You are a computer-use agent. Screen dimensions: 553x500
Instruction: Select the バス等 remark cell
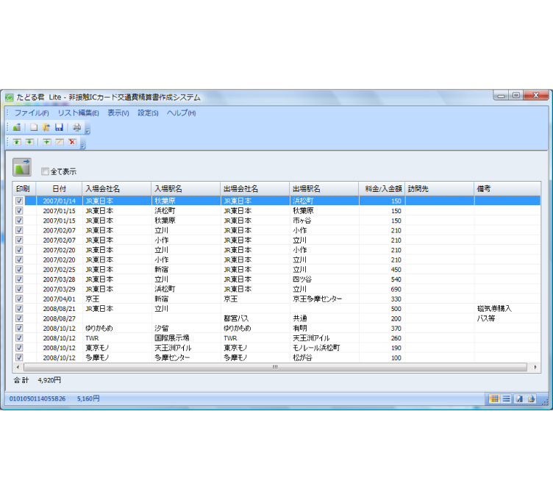(x=507, y=318)
